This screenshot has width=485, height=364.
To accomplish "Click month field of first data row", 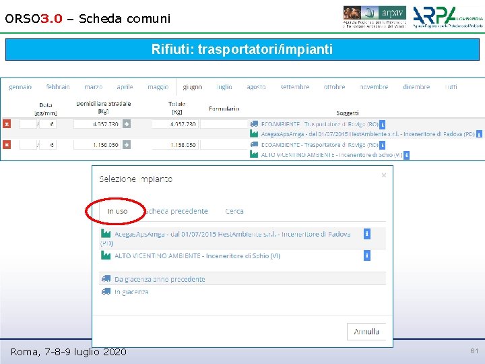I will coord(48,124).
